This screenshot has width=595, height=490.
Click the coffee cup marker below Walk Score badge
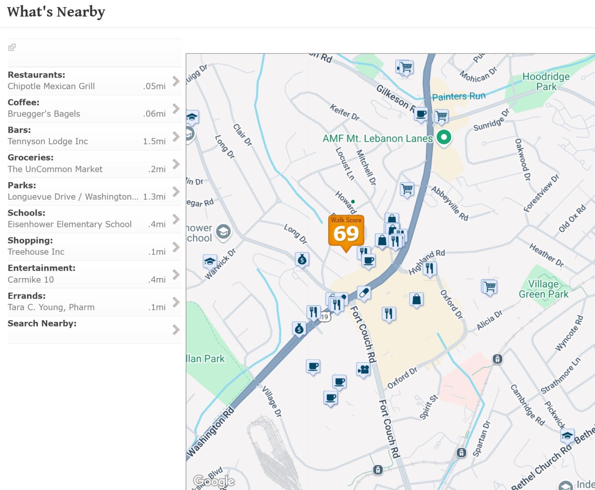tap(369, 261)
